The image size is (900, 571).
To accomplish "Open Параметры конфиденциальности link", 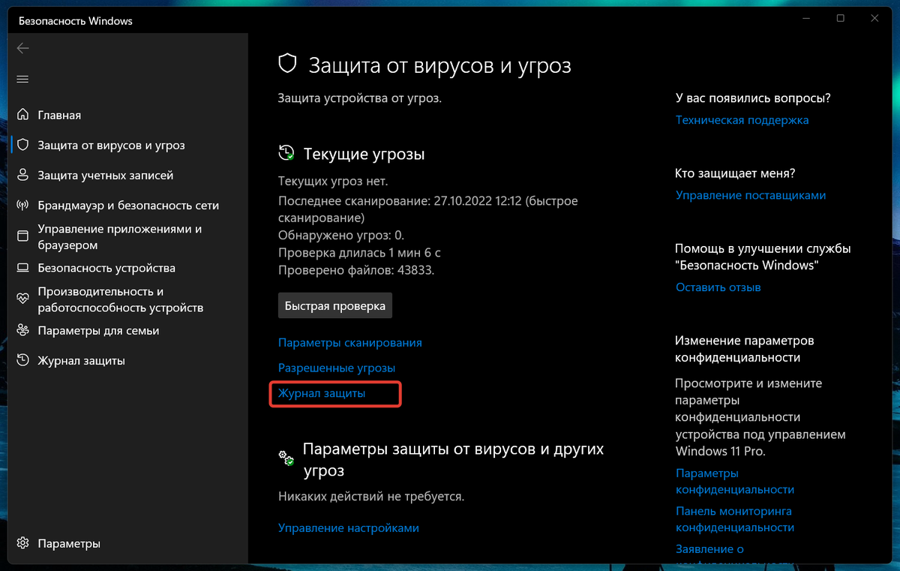I will pyautogui.click(x=735, y=481).
